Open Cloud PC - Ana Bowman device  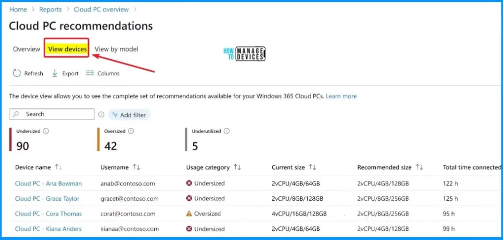click(x=49, y=184)
